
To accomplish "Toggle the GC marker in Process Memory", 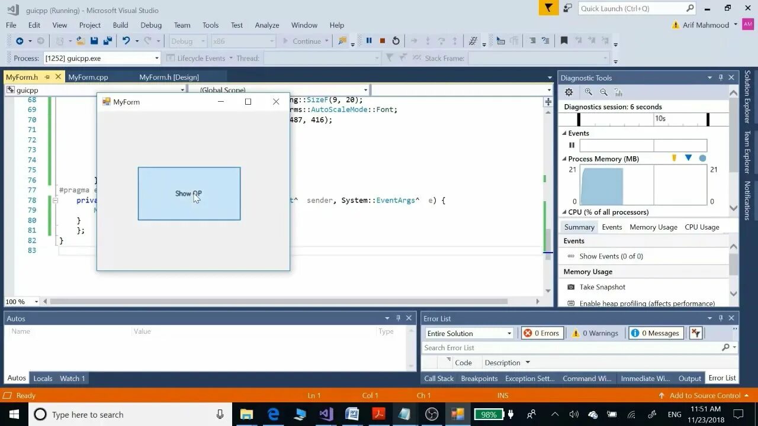I will click(674, 158).
